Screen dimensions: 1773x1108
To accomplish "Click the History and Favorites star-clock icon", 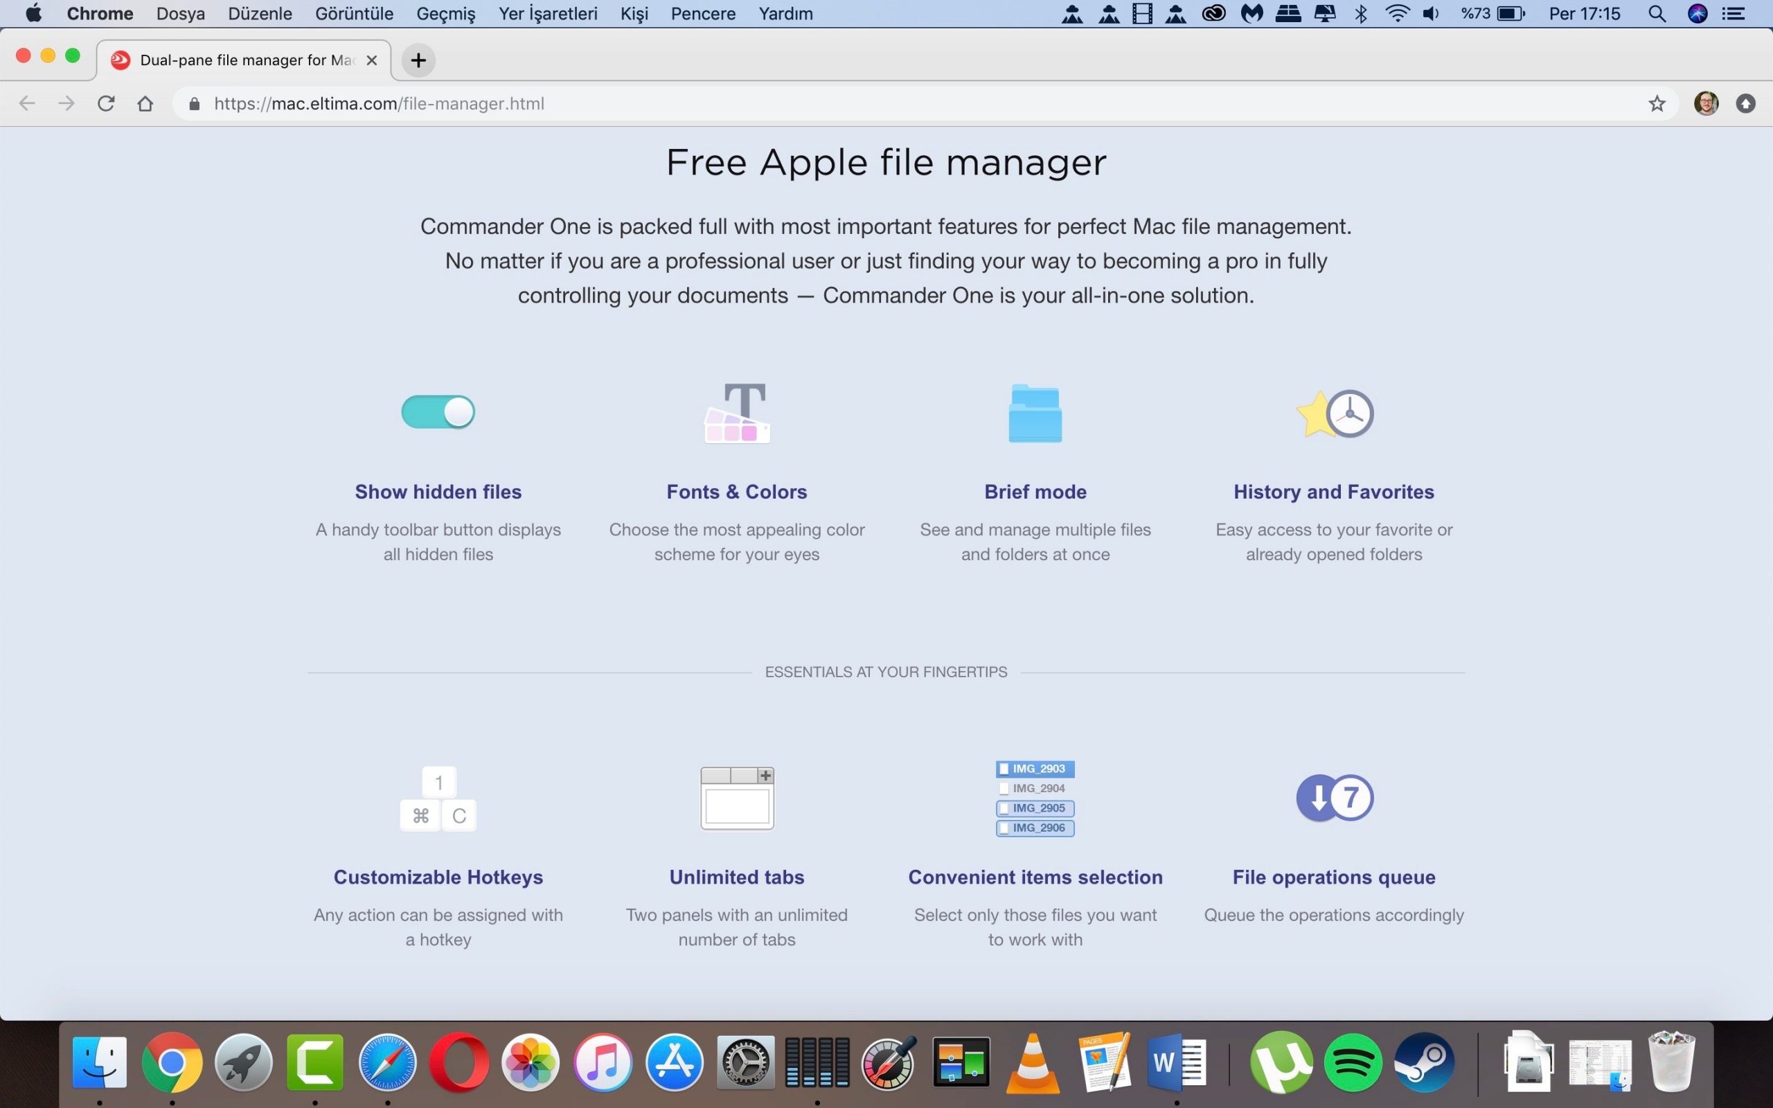I will 1334,413.
